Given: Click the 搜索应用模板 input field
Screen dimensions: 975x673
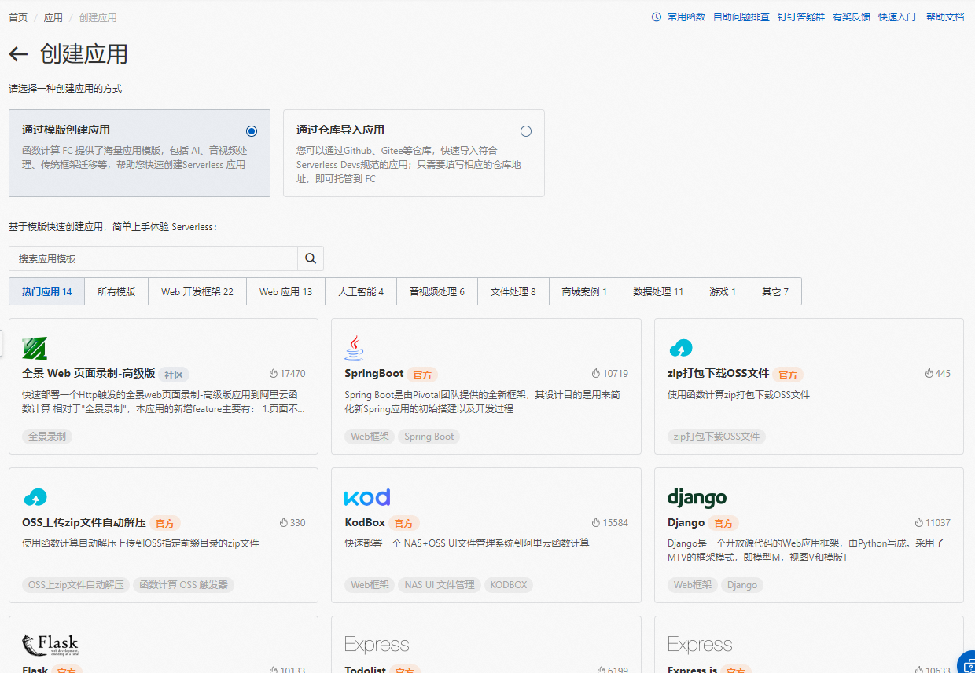Looking at the screenshot, I should (153, 258).
